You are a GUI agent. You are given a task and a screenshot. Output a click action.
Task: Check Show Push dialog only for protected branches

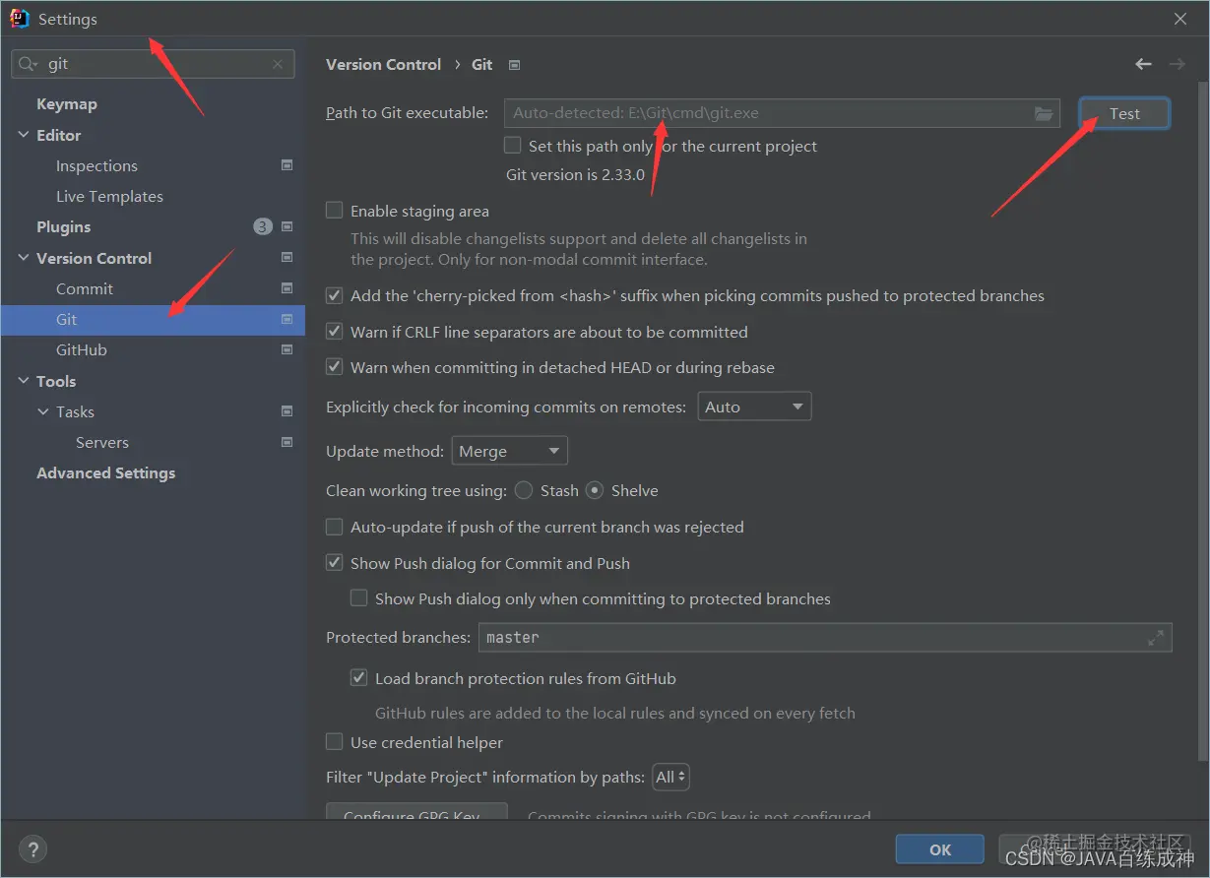[x=359, y=598]
